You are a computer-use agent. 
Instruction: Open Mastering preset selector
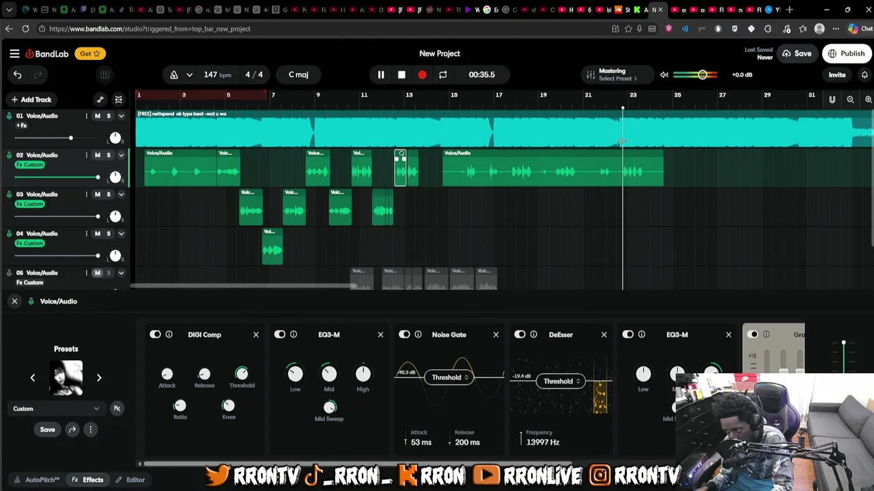click(617, 75)
